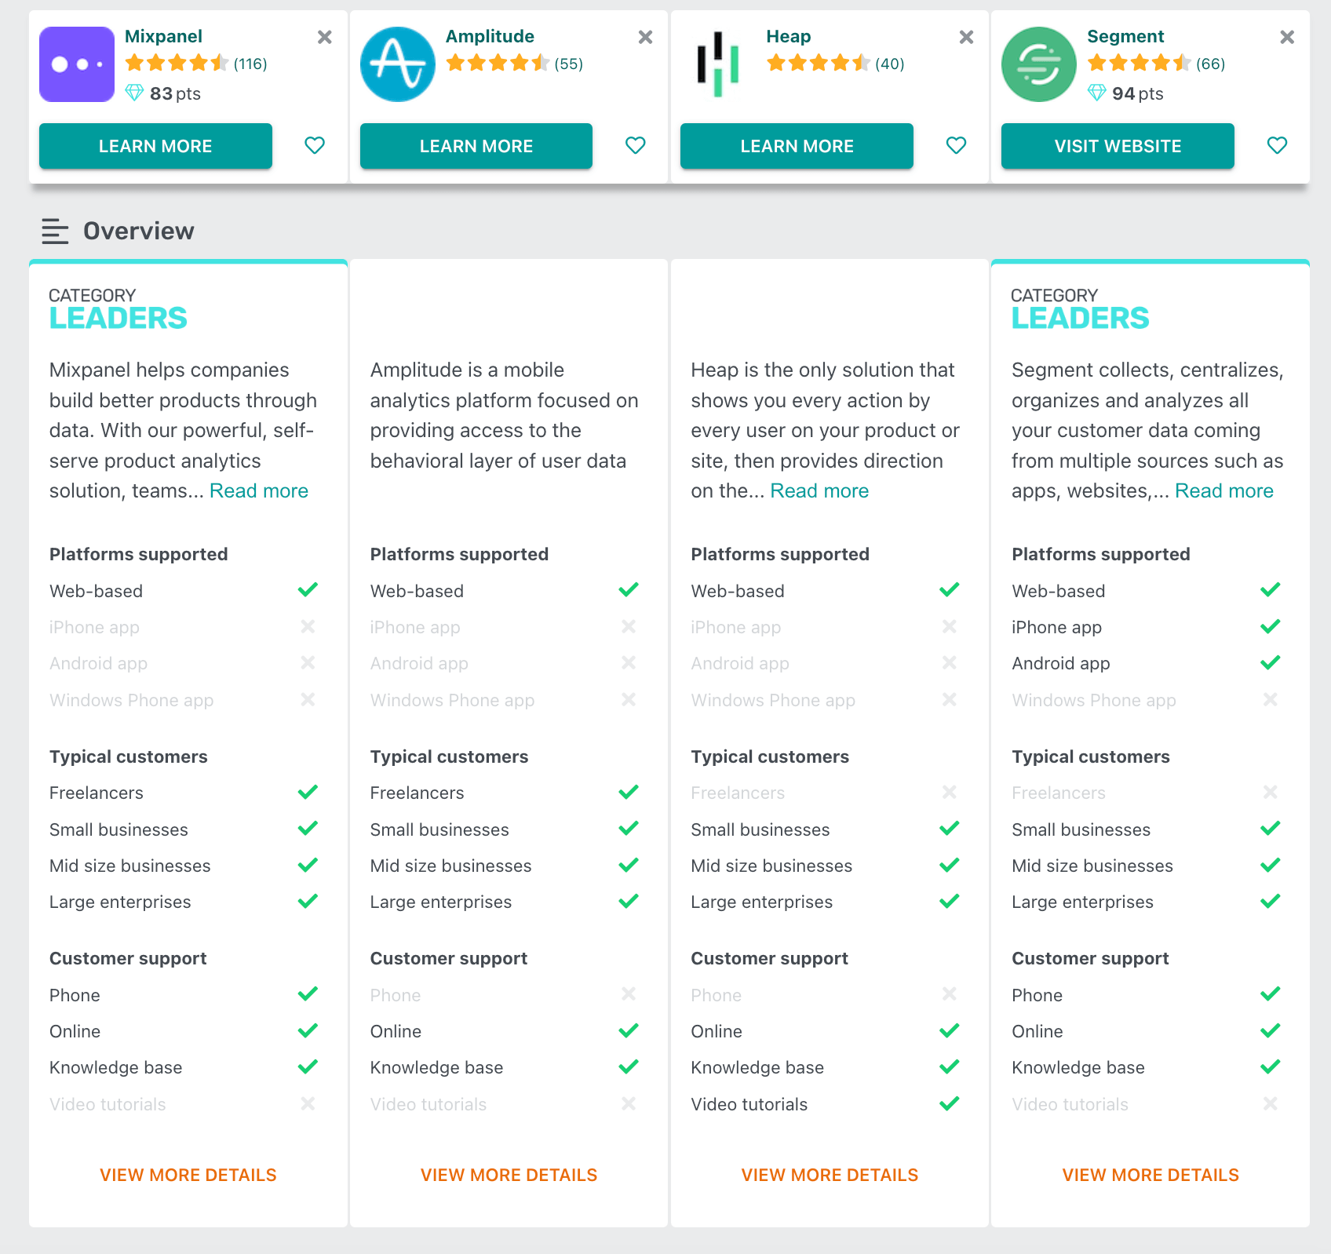Image resolution: width=1331 pixels, height=1254 pixels.
Task: Click the Mixpanel logo
Action: click(x=76, y=64)
